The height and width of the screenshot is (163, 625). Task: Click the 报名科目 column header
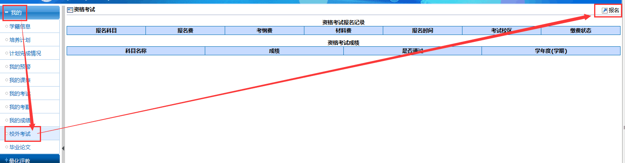pyautogui.click(x=106, y=30)
